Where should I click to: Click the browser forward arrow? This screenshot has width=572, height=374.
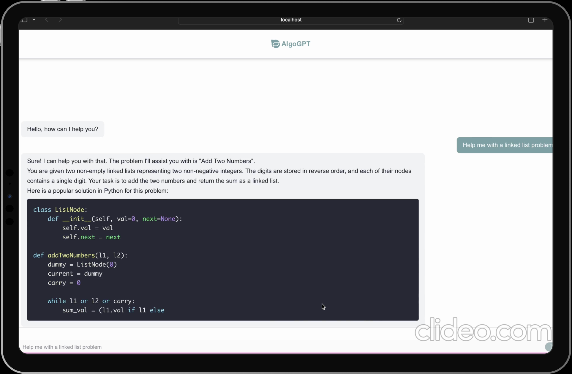point(60,20)
